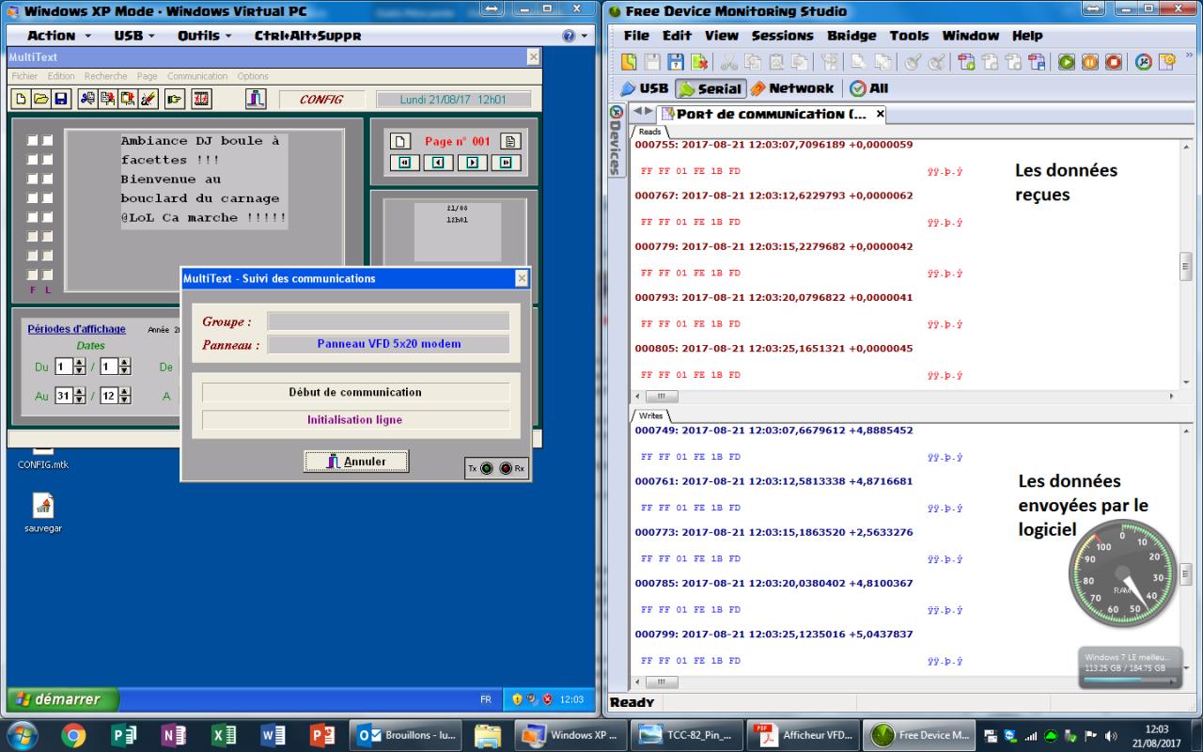Click the gear-on-page icon at the toolbar's right end
Viewport: 1203px width, 752px height.
coord(1166,62)
